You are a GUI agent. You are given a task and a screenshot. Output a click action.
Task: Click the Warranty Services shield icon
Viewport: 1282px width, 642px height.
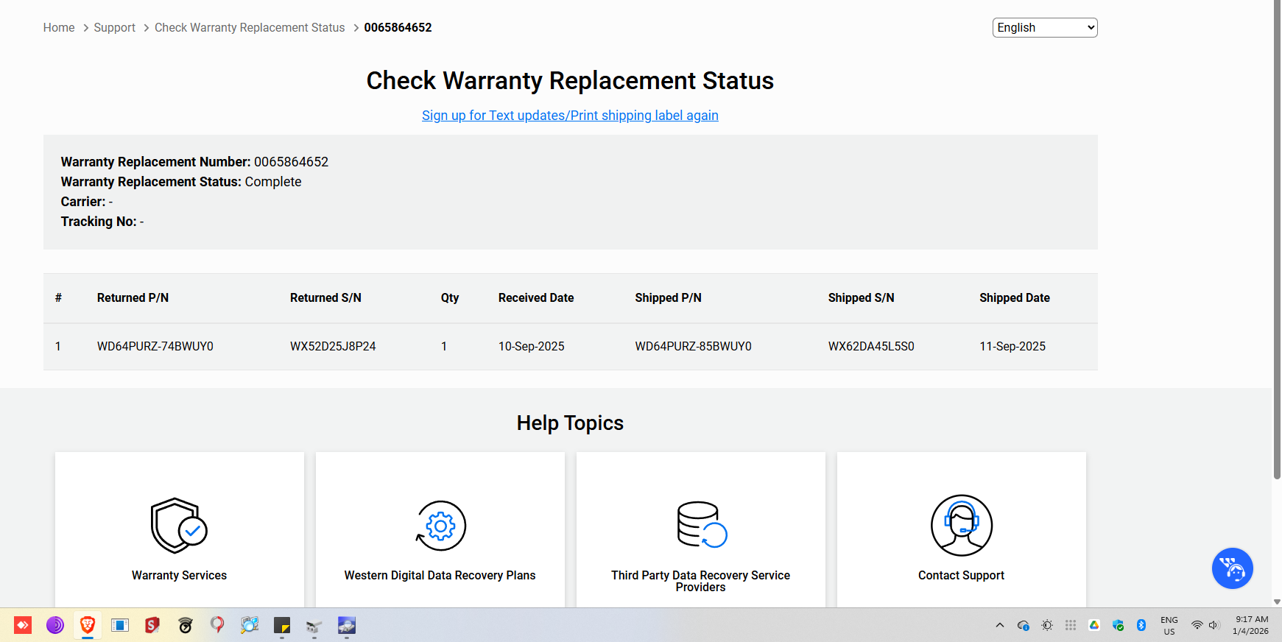(x=179, y=525)
